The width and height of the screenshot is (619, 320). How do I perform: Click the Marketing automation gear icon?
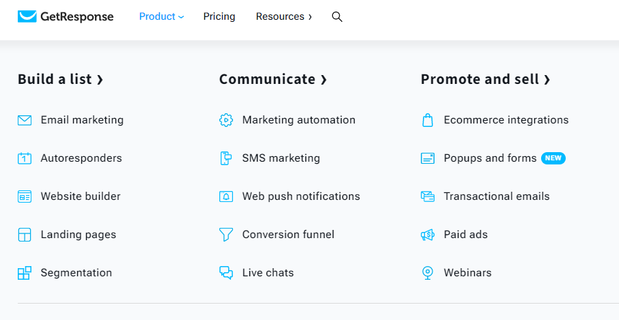pyautogui.click(x=226, y=120)
